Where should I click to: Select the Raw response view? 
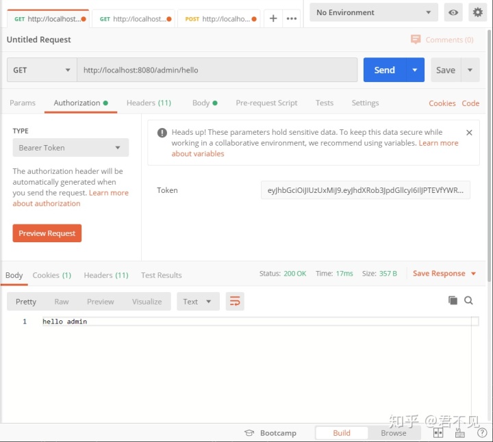pyautogui.click(x=62, y=302)
